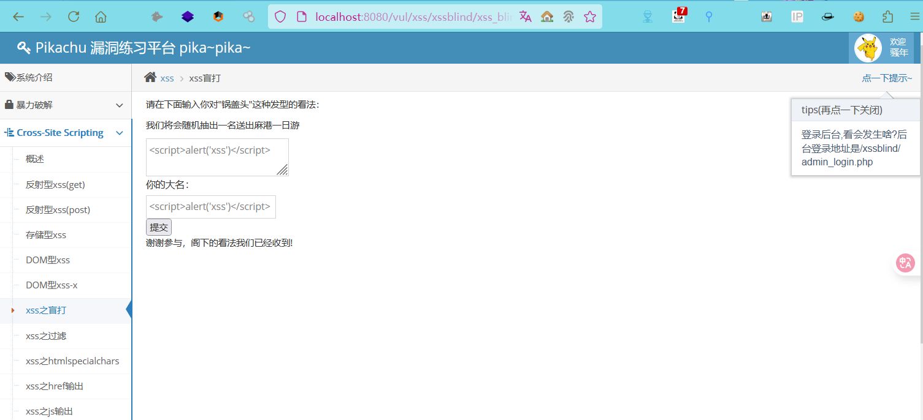Collapse the Cross-Site Scripting chevron

(120, 133)
